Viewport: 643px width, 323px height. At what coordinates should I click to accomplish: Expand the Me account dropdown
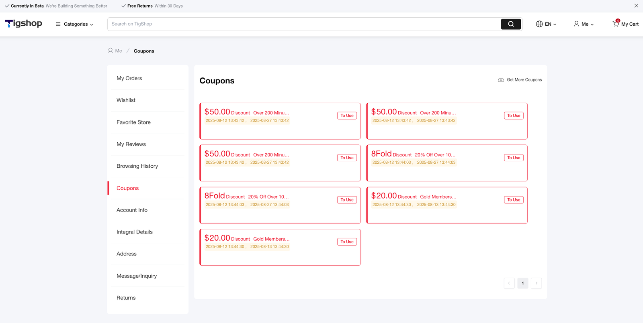tap(587, 24)
